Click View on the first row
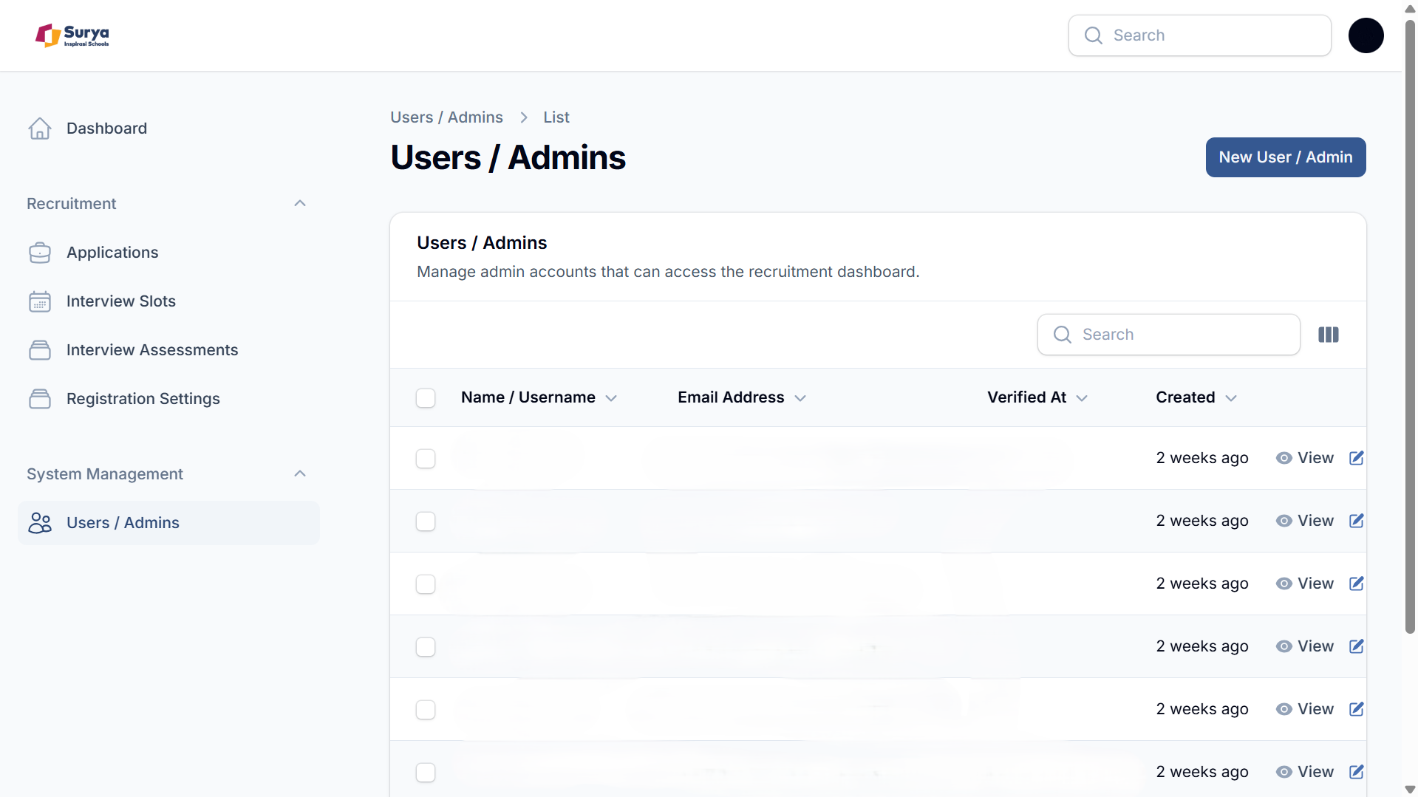This screenshot has width=1418, height=797. pos(1305,458)
